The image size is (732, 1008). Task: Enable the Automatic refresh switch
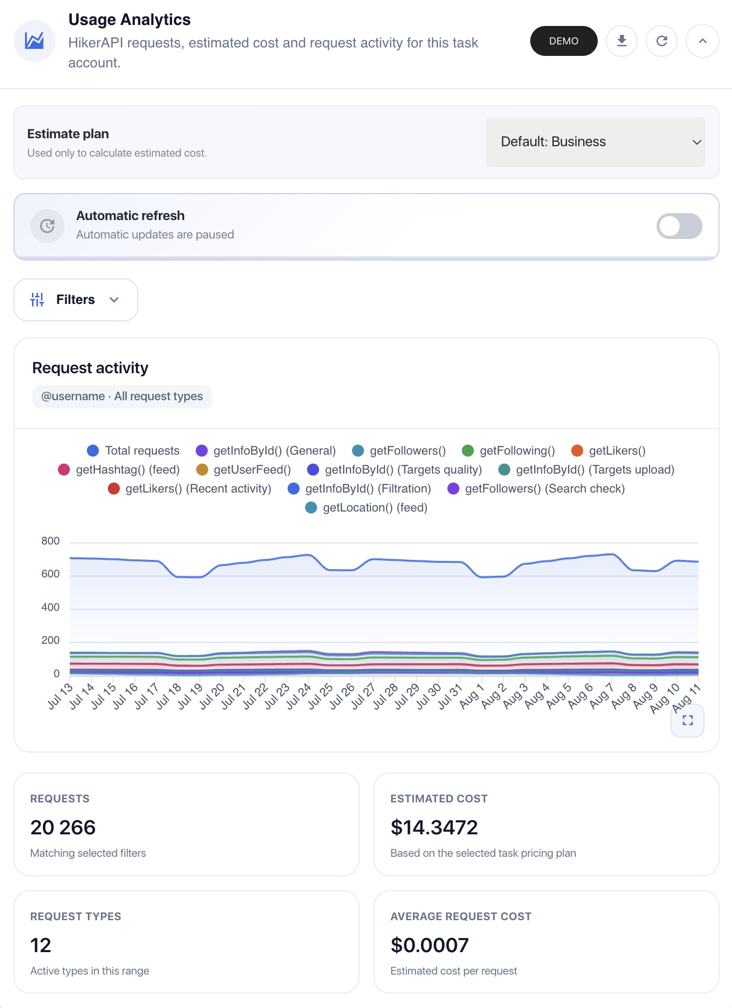[x=679, y=226]
